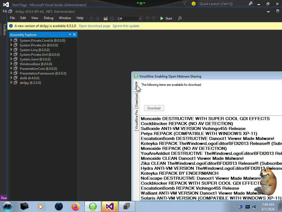Select EscalationBomb REPACK Vichingo455 Release
282x212 pixels.
tap(190, 188)
